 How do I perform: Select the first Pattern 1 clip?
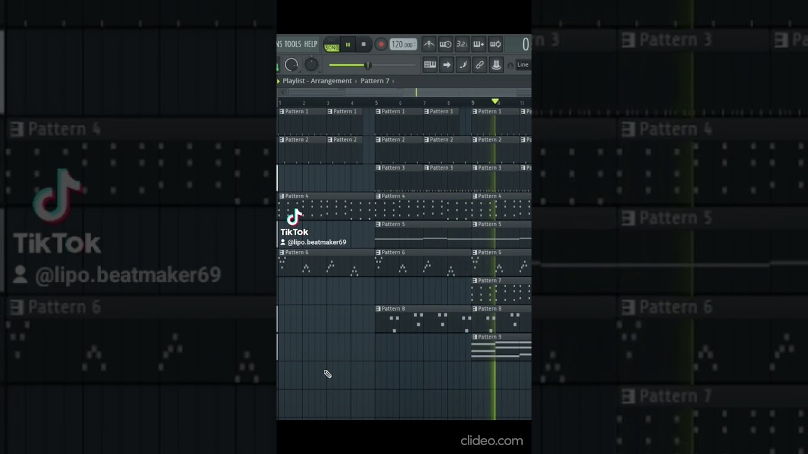coord(302,121)
